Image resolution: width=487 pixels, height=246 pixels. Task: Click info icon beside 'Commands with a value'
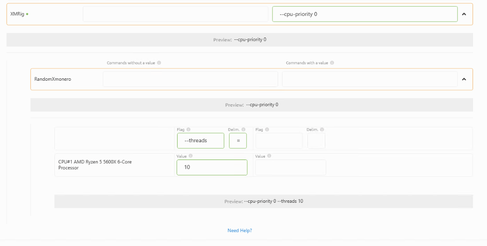tap(332, 63)
